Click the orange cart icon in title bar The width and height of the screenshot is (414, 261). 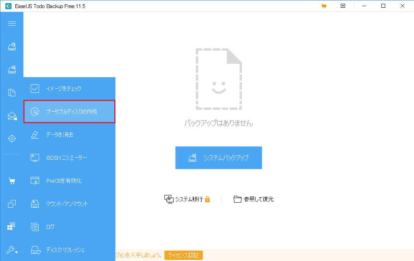(324, 6)
